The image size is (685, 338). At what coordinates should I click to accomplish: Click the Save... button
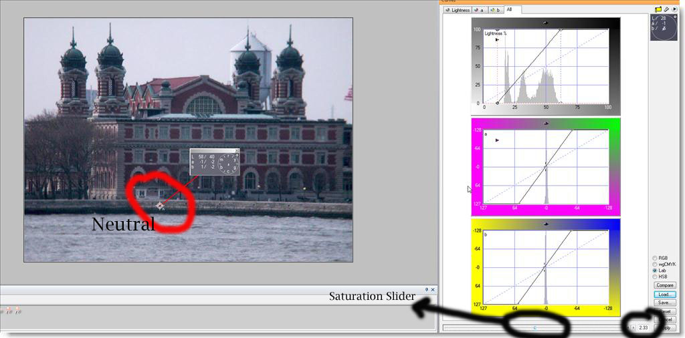click(x=664, y=303)
